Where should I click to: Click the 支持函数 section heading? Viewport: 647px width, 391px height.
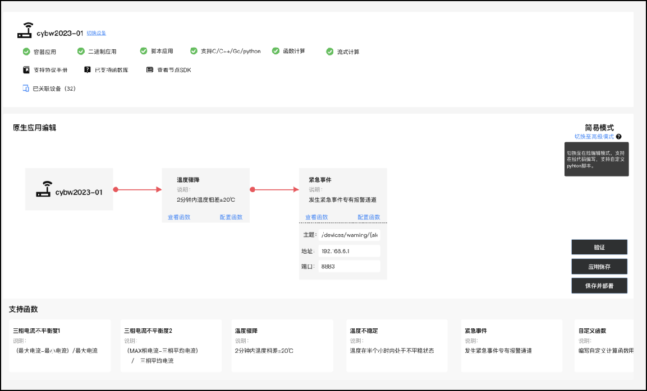[24, 309]
